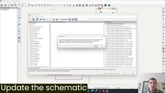165x93 pixels.
Task: Open Help menu in Assign Footprints window
Action: tap(42, 17)
